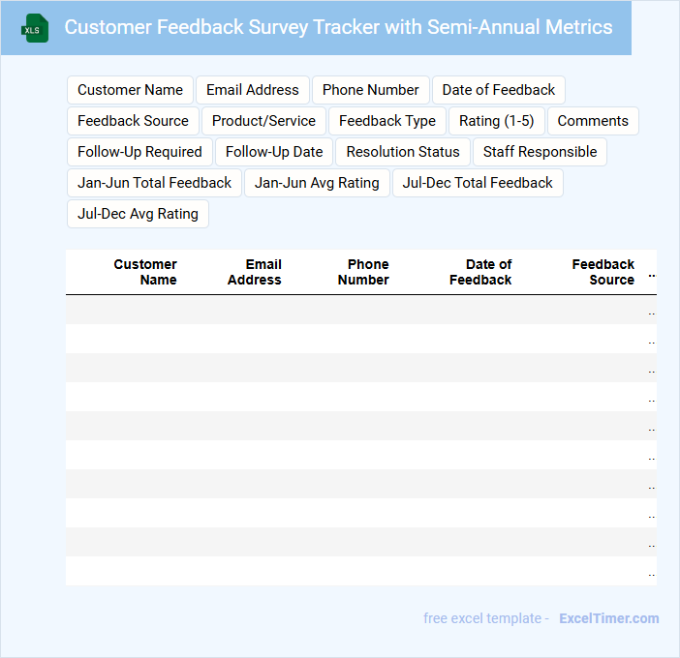
Task: Select the Customer Name tag
Action: [x=130, y=90]
